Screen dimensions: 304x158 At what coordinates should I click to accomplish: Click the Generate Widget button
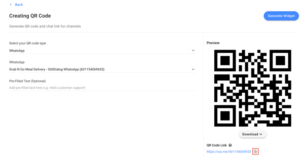click(281, 16)
